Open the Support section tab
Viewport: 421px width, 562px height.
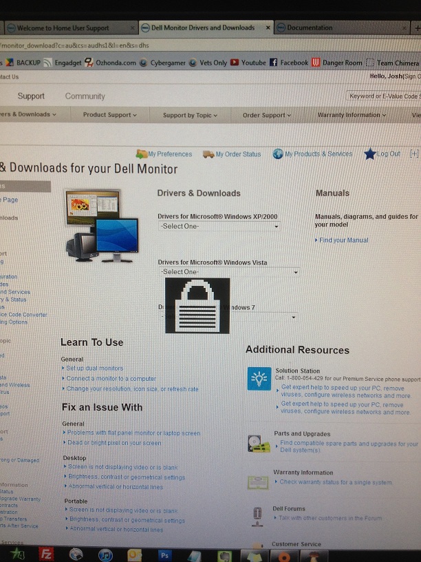31,96
